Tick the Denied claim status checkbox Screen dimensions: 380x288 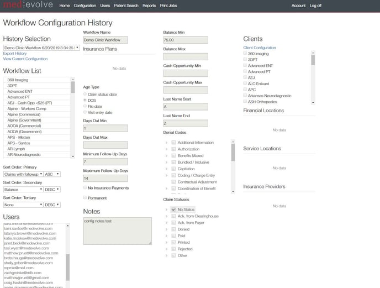[173, 229]
